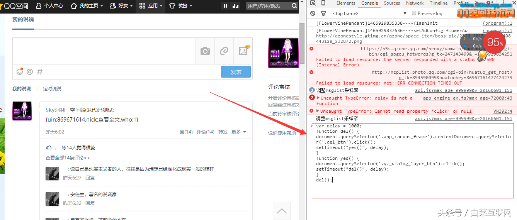Click the thumbs-up icon beside 等14人觉得很赞
517x220 pixels.
coord(49,147)
